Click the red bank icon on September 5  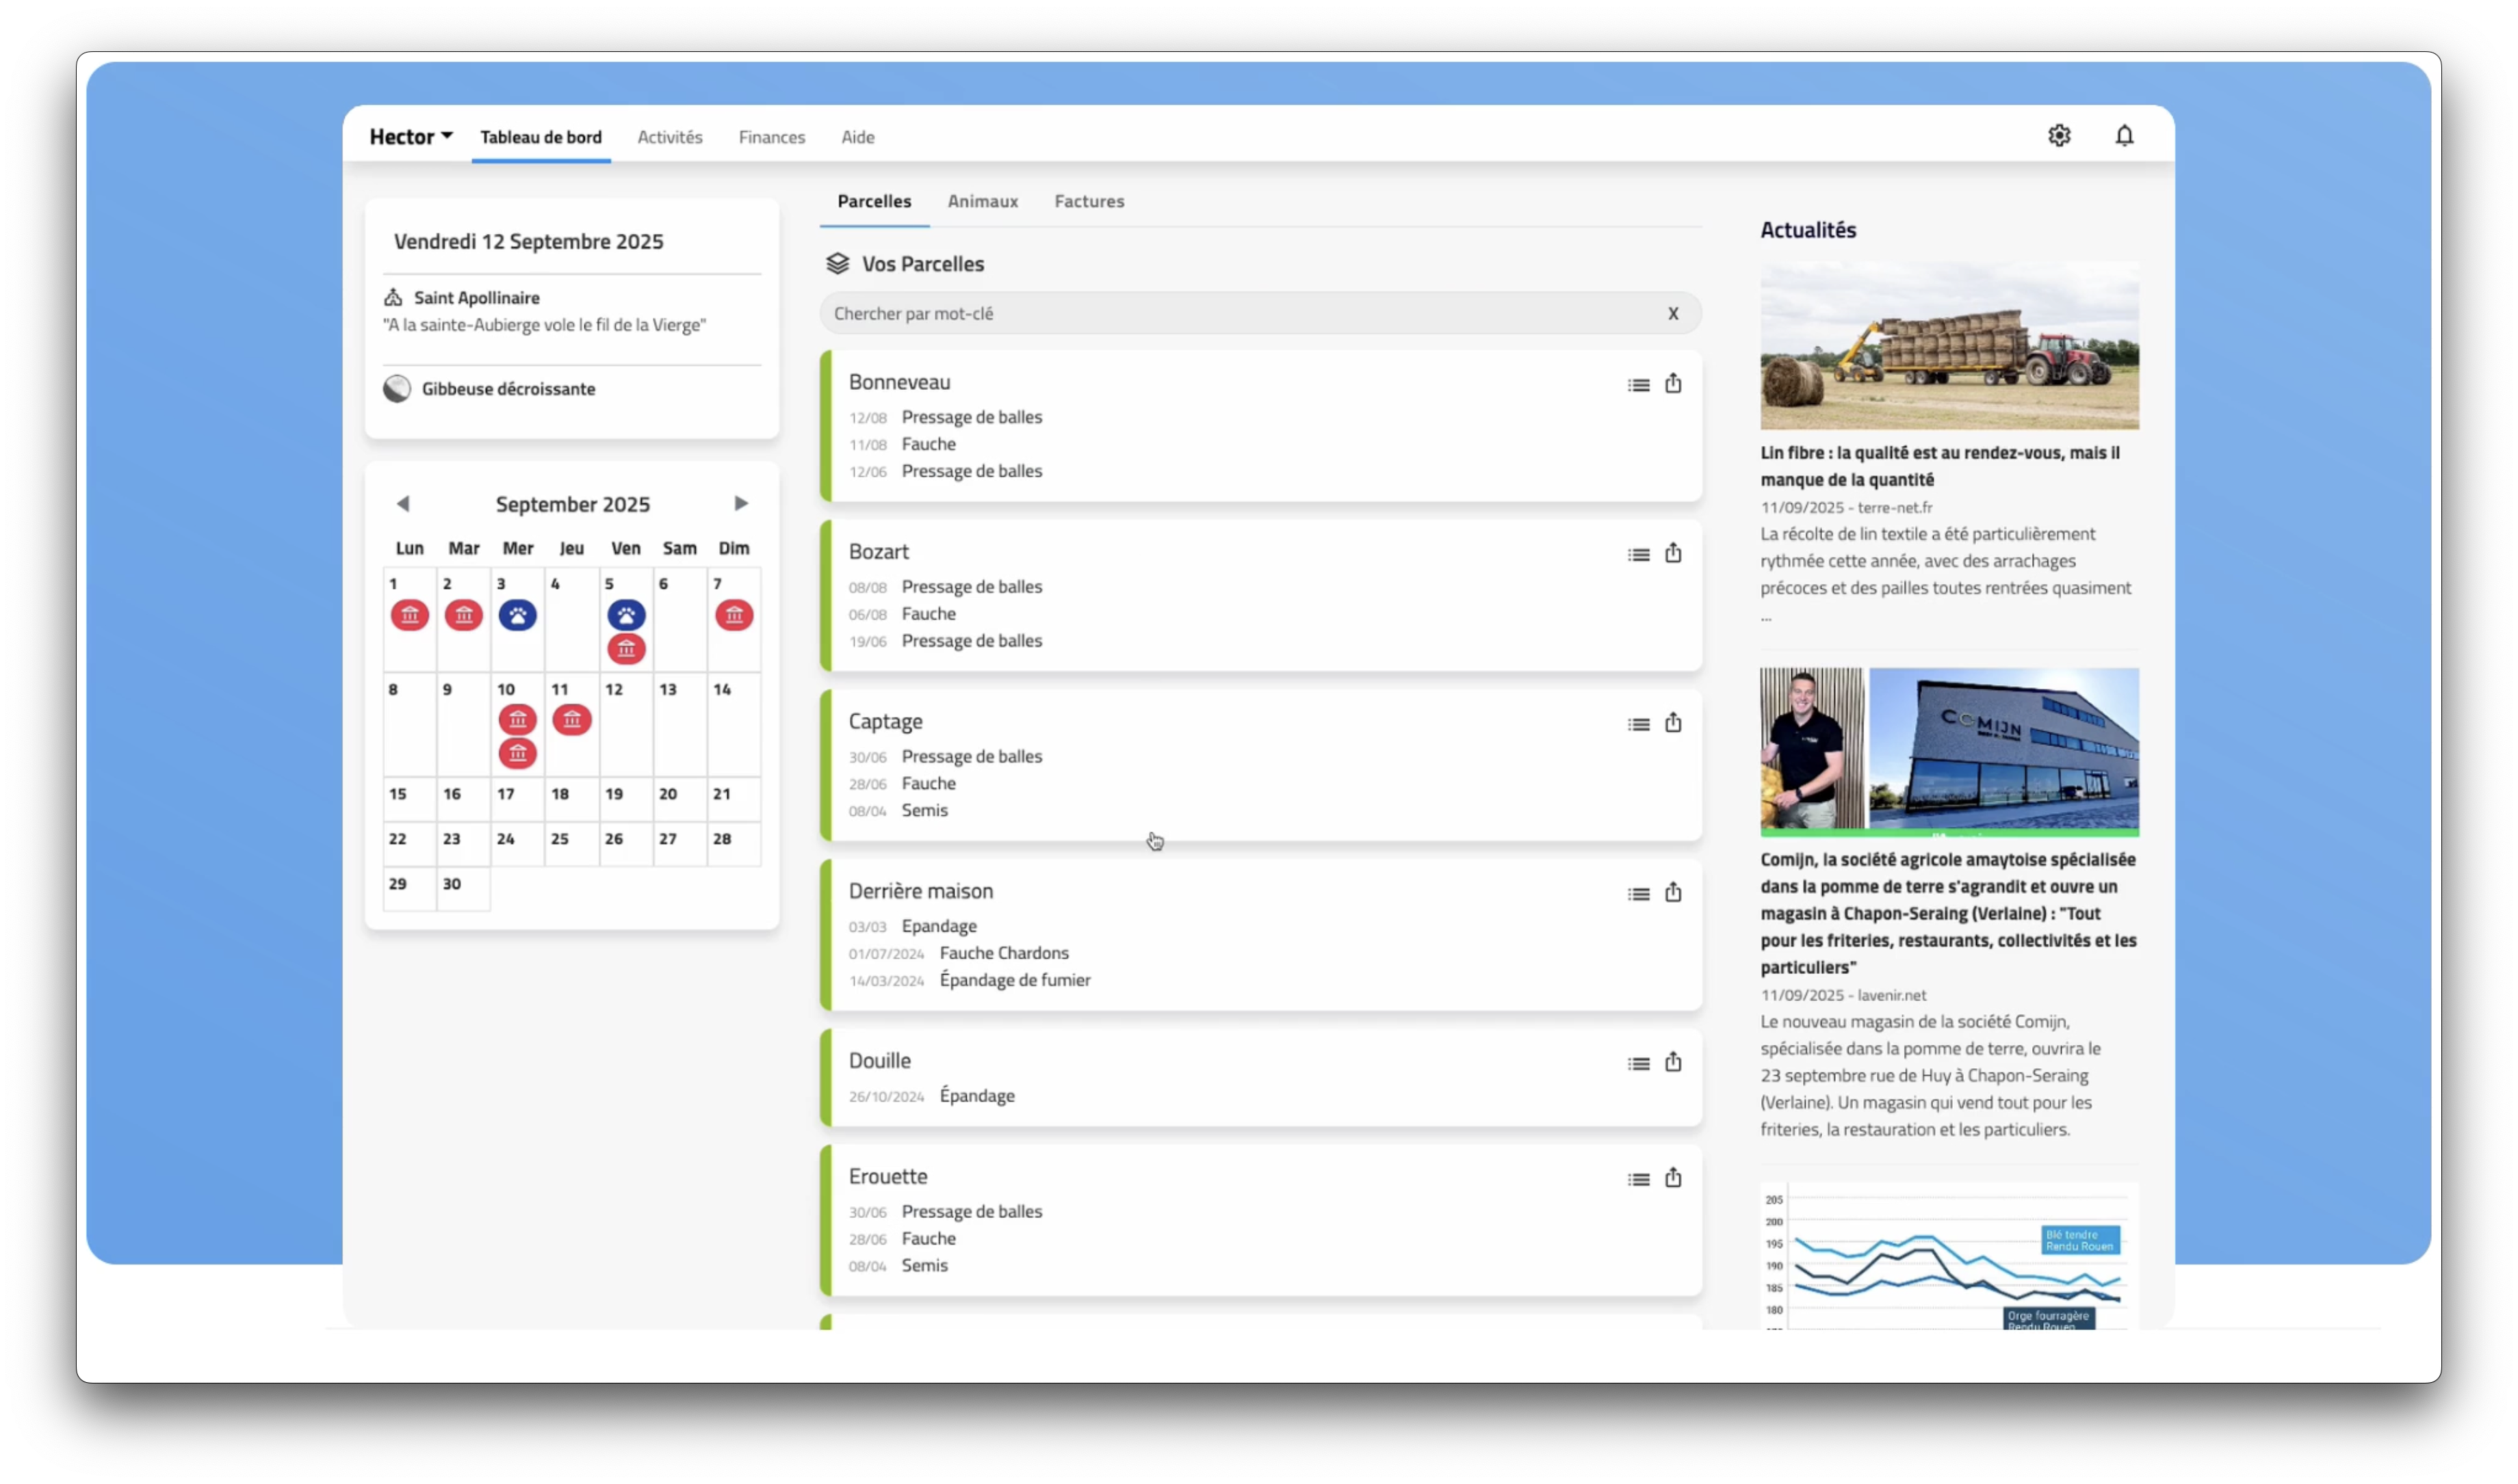tap(626, 650)
